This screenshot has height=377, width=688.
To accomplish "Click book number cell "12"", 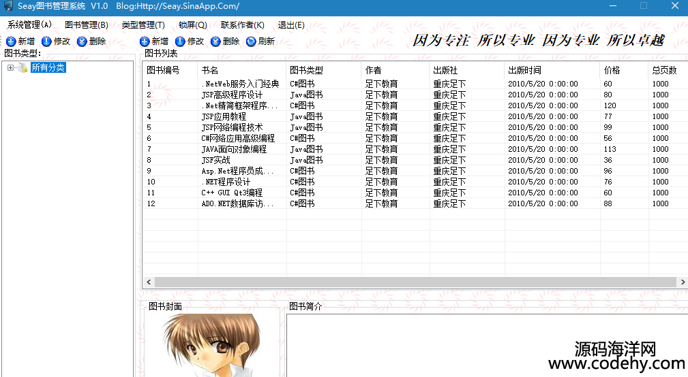I will (151, 203).
